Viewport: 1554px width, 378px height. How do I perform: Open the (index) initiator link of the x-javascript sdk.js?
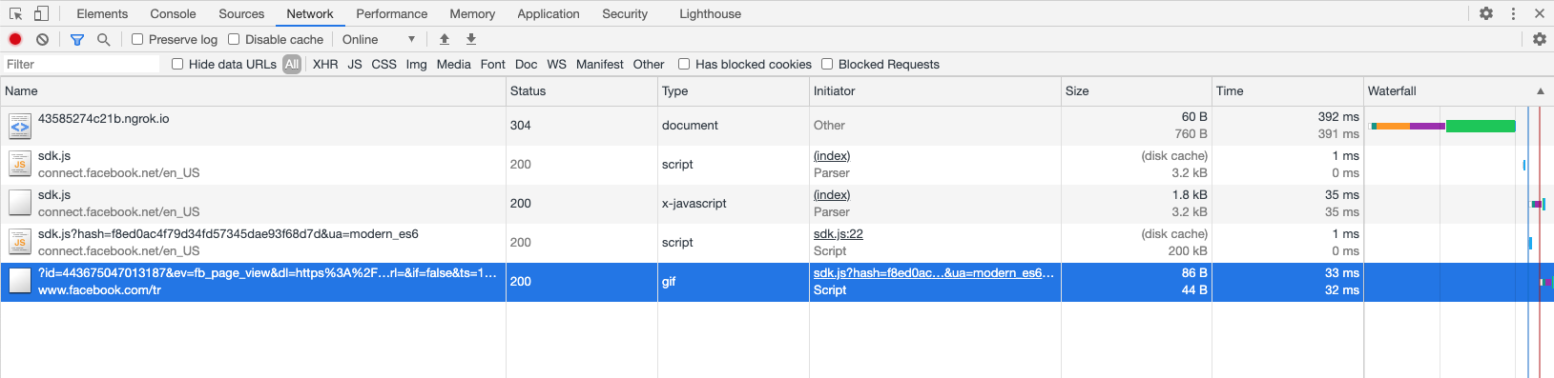pos(832,195)
